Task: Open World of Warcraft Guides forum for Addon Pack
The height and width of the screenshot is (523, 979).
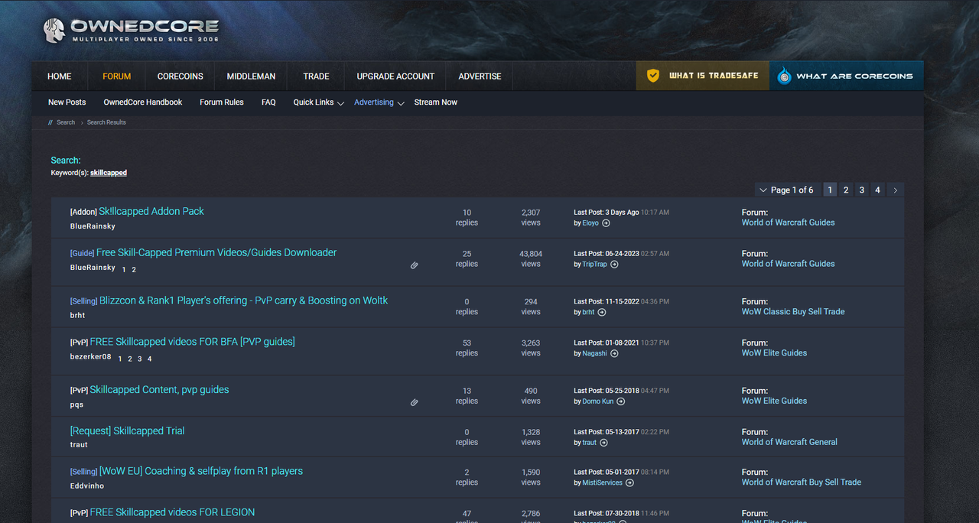Action: click(788, 223)
